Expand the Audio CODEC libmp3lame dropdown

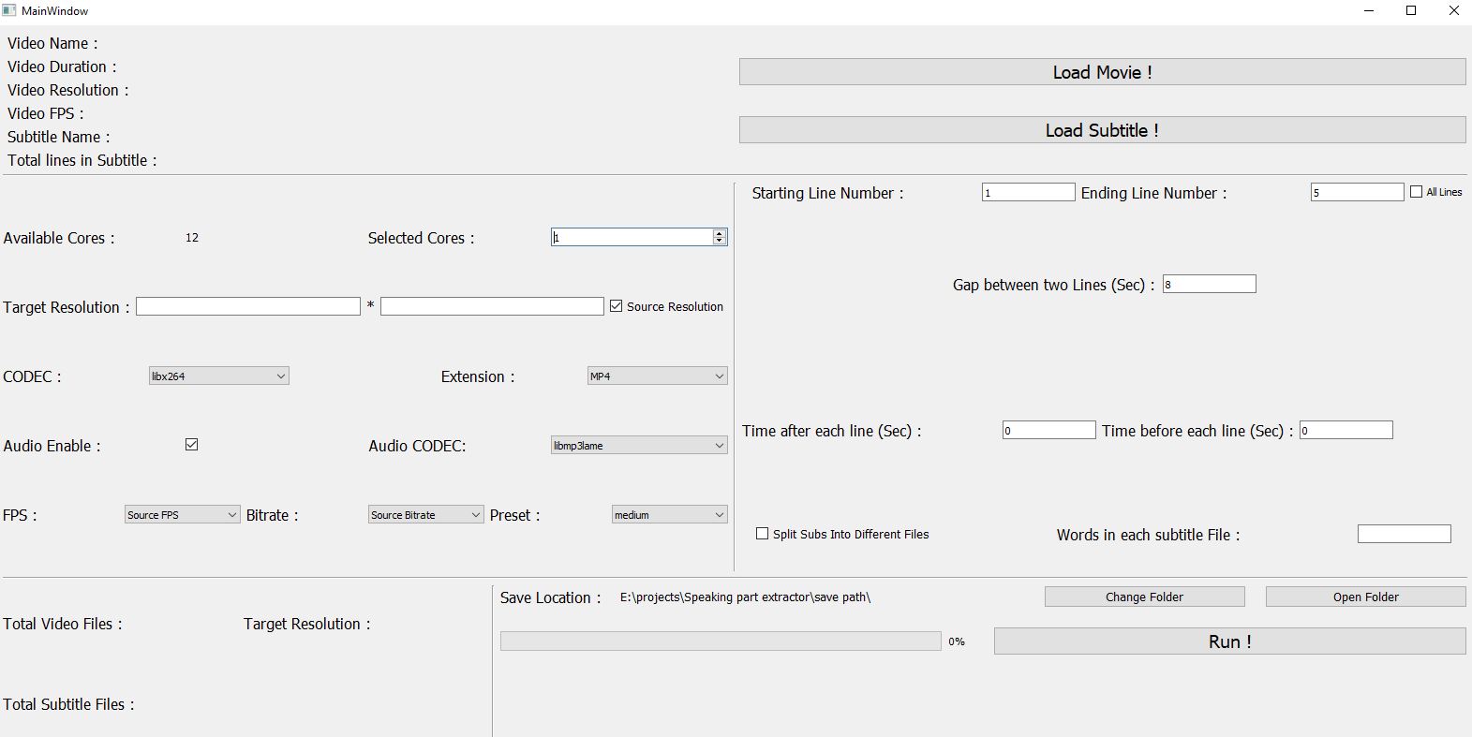click(x=639, y=445)
